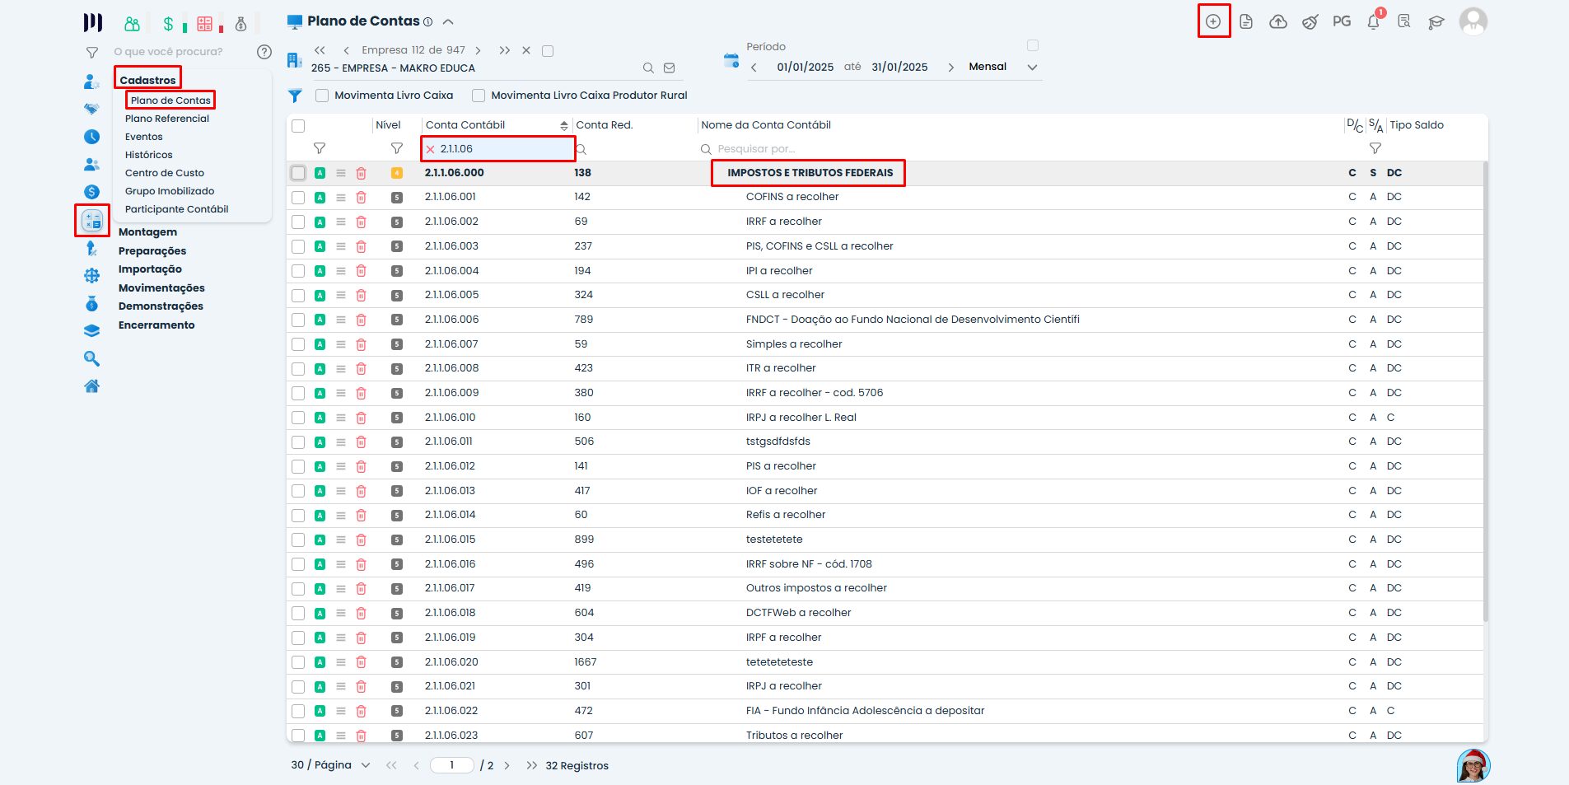Click the add new account plus icon
This screenshot has width=1569, height=785.
point(1213,21)
